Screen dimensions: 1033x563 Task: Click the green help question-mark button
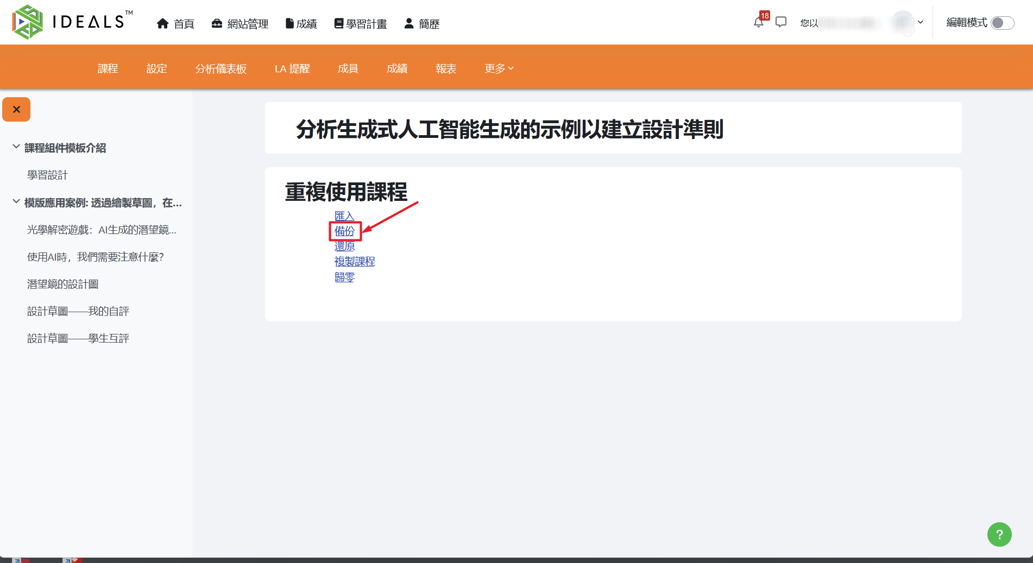(x=999, y=534)
